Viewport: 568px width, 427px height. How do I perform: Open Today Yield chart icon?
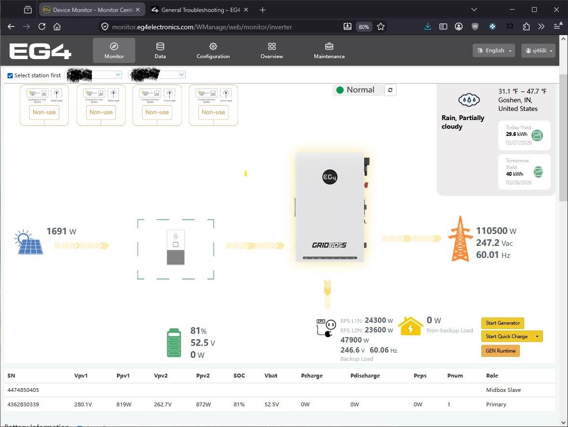pos(537,135)
